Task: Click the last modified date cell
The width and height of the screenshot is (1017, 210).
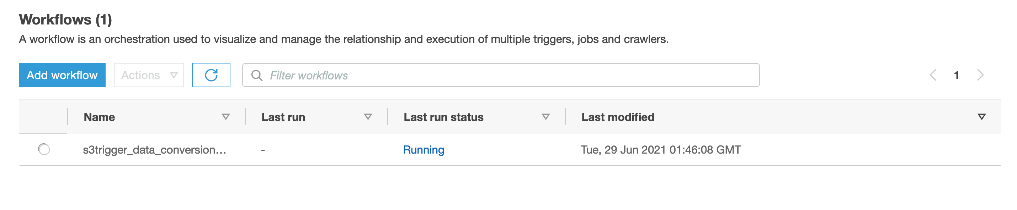Action: (660, 150)
